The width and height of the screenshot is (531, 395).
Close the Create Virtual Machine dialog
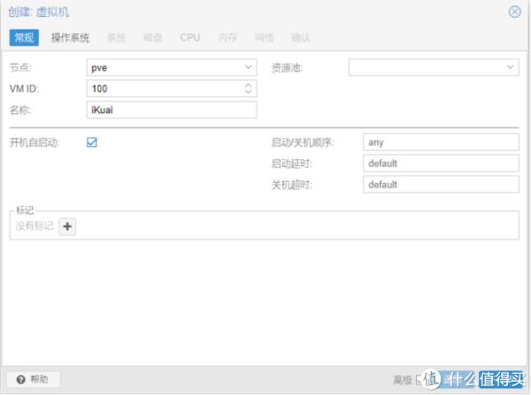tap(515, 11)
